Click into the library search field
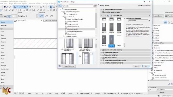173x97 pixels. pyautogui.click(x=81, y=6)
